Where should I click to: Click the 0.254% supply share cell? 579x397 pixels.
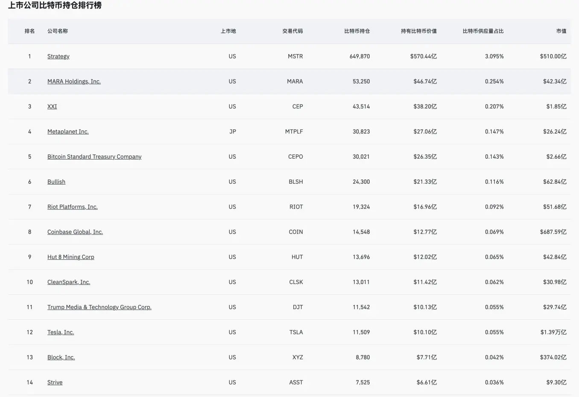(x=494, y=81)
